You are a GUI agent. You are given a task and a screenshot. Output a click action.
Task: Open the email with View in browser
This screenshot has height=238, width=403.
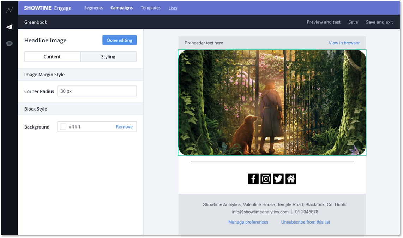[x=344, y=43]
